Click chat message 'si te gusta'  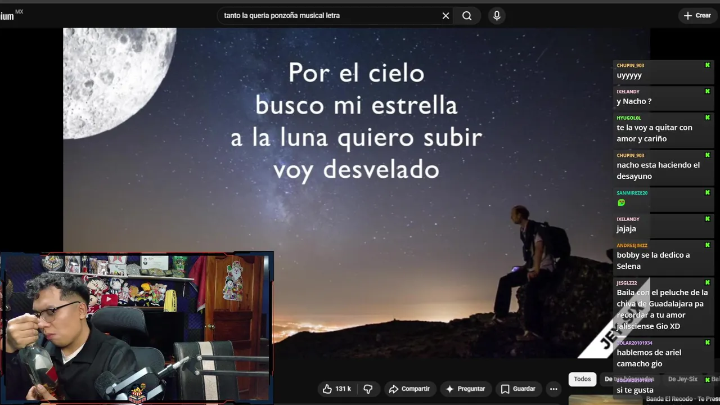point(635,390)
